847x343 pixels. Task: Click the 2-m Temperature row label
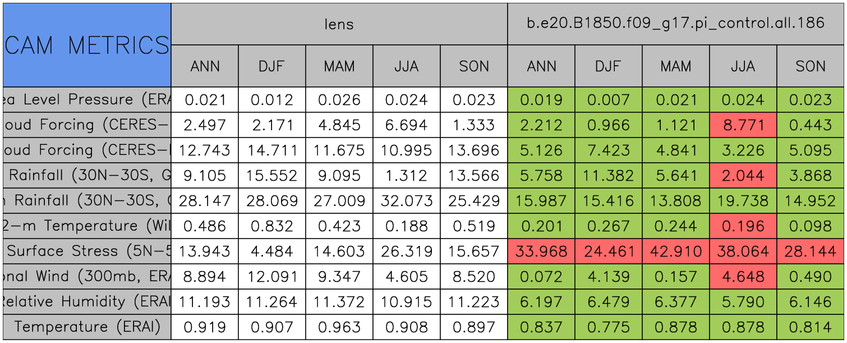pyautogui.click(x=87, y=226)
